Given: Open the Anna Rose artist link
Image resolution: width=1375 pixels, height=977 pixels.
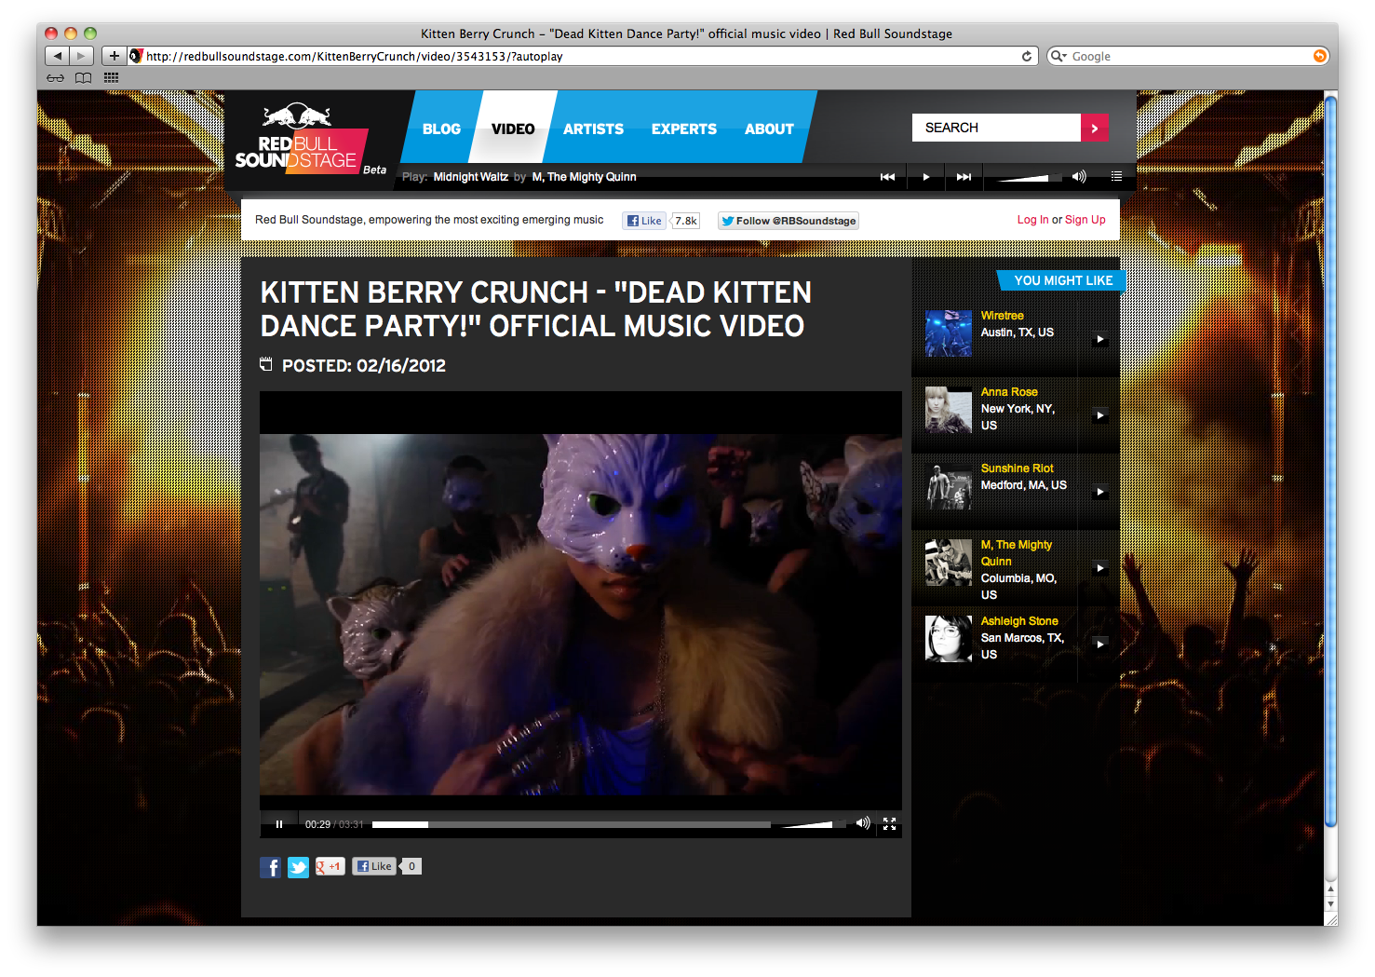Looking at the screenshot, I should click(x=1009, y=392).
